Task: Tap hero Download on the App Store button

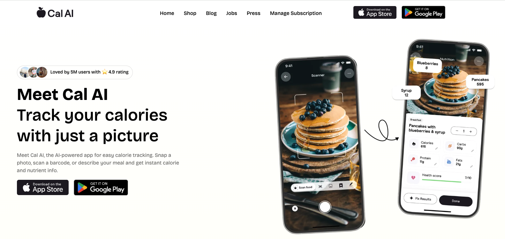Action: coord(43,187)
